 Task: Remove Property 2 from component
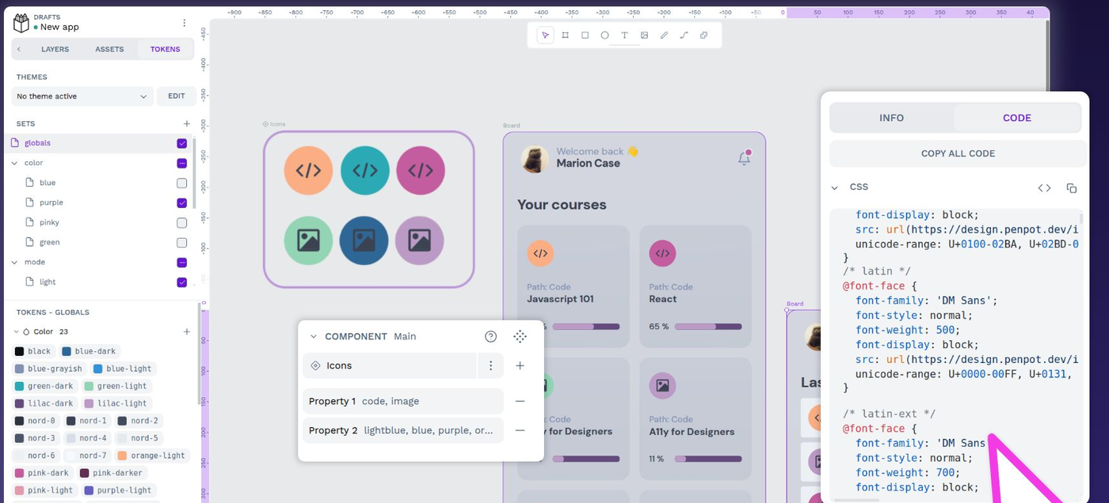point(520,430)
